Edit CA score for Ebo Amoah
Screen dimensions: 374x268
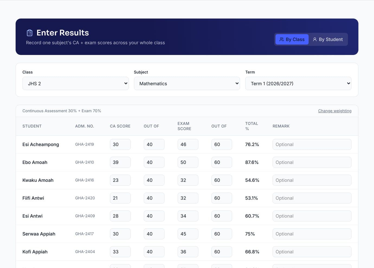120,162
